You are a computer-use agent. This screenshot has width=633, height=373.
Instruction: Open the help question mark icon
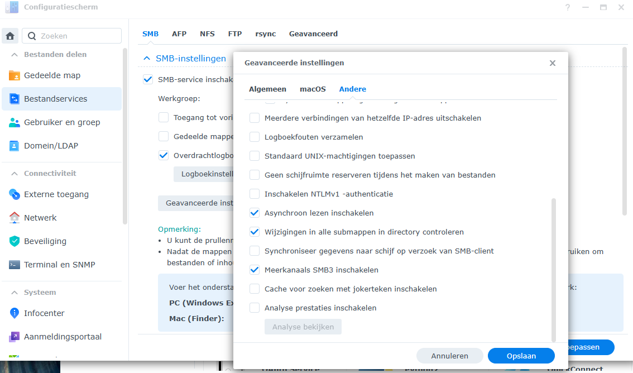click(568, 7)
